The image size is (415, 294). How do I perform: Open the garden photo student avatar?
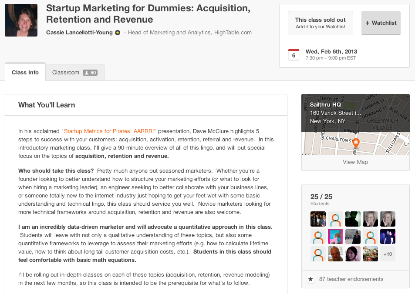point(370,254)
